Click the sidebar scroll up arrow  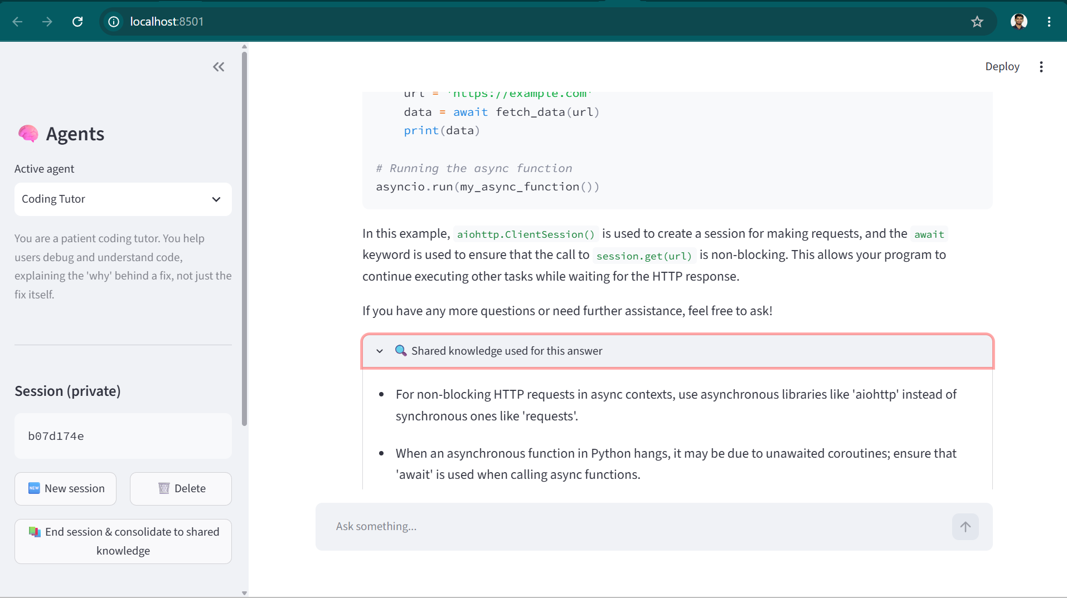click(x=244, y=47)
